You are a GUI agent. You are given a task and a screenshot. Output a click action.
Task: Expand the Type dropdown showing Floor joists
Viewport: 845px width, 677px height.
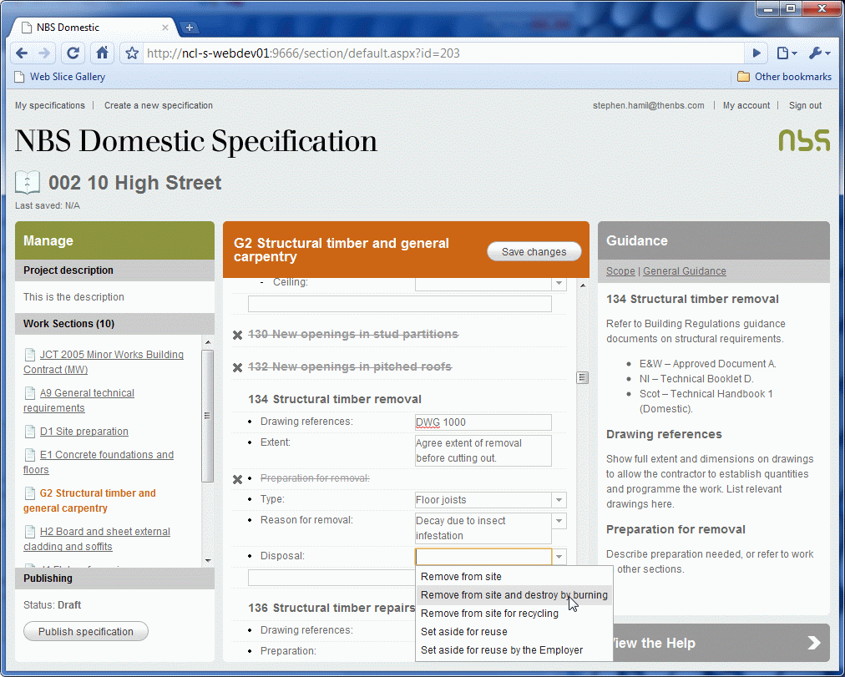tap(559, 500)
